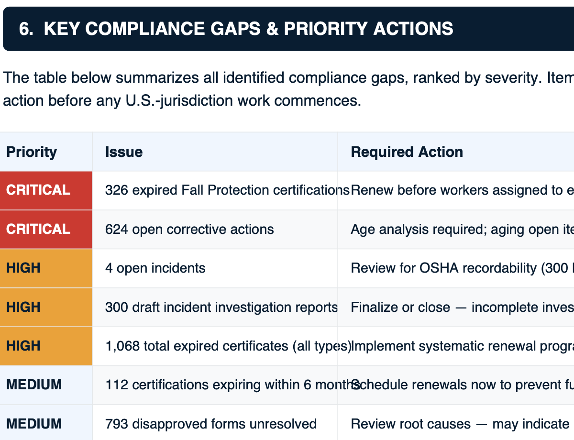The height and width of the screenshot is (440, 574).
Task: Select '300 draft incident investigation reports' cell
Action: pos(215,307)
